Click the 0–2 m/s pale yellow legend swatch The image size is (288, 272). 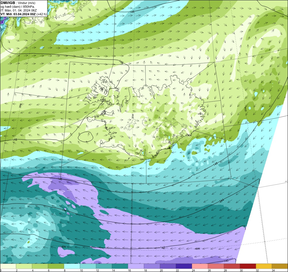click(x=8, y=266)
